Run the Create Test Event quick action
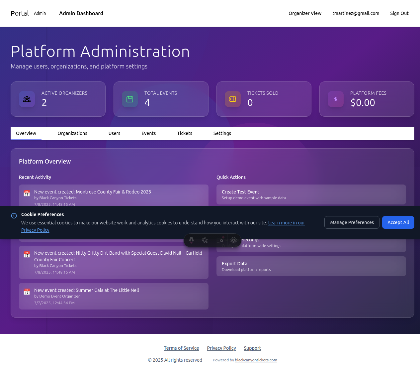This screenshot has height=374, width=420. 311,194
